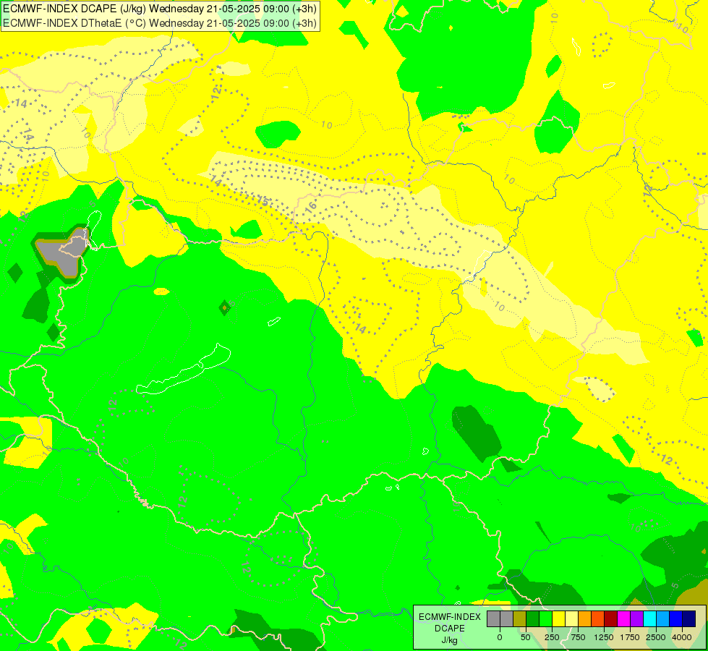Click the contour label "15" on the map
The width and height of the screenshot is (708, 651).
point(263,201)
